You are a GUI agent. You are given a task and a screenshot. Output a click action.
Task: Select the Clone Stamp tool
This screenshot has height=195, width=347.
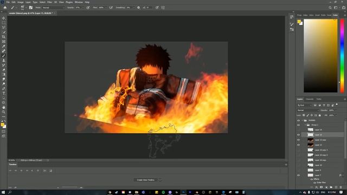pos(4,60)
